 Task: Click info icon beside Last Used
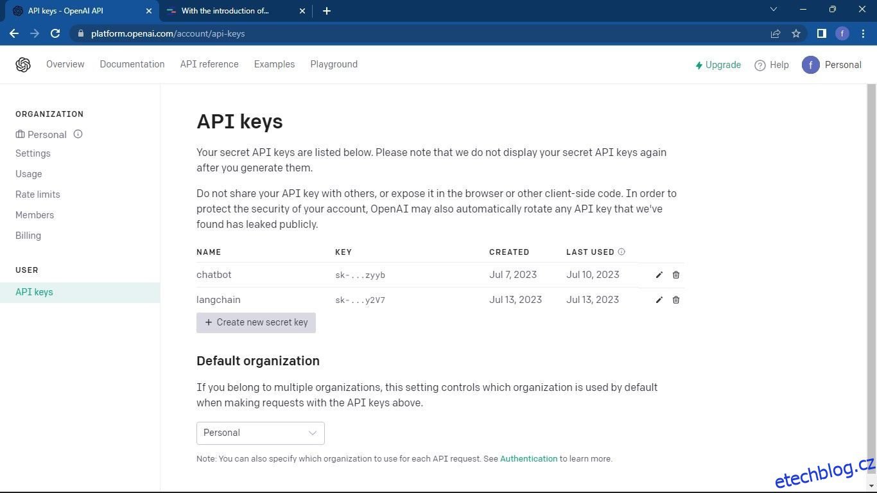point(621,252)
